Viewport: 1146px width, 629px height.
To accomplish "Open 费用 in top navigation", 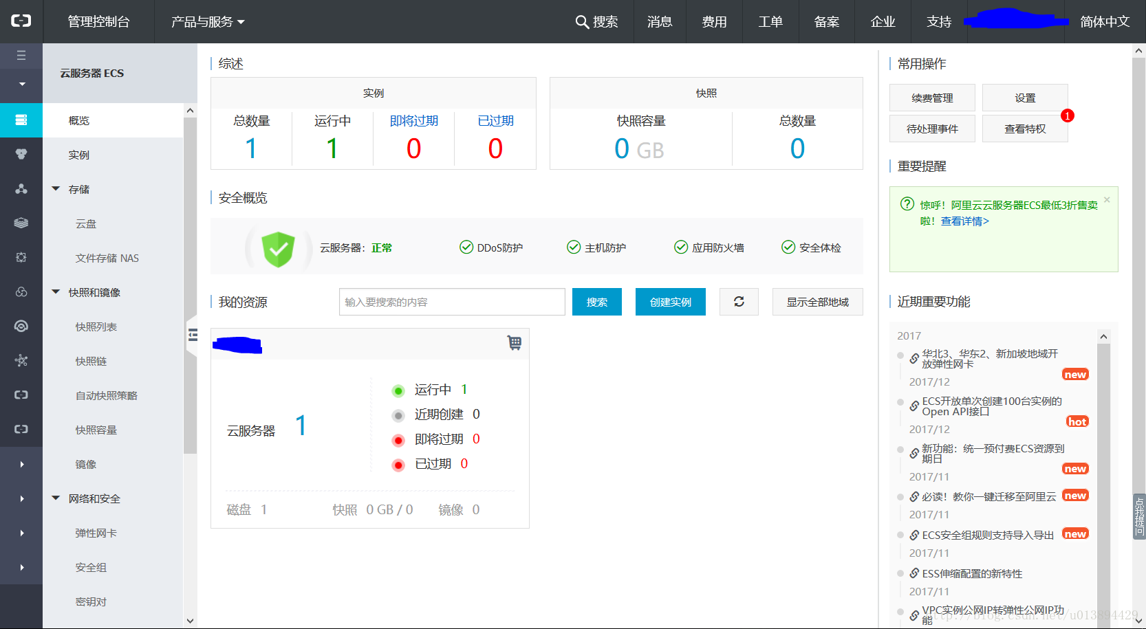I will (714, 22).
